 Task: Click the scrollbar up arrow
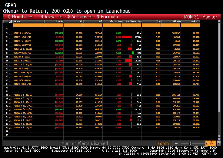[x=219, y=22]
